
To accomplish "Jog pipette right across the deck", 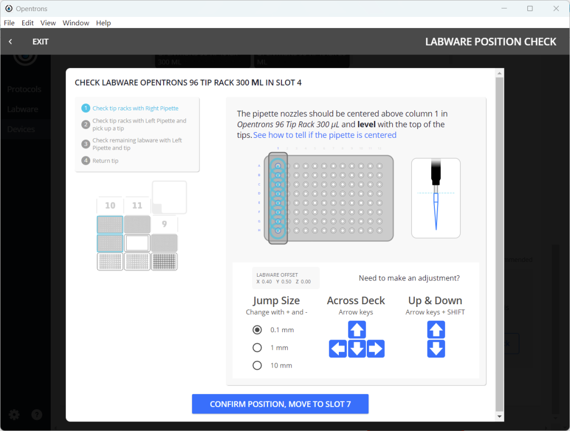I will (x=376, y=349).
